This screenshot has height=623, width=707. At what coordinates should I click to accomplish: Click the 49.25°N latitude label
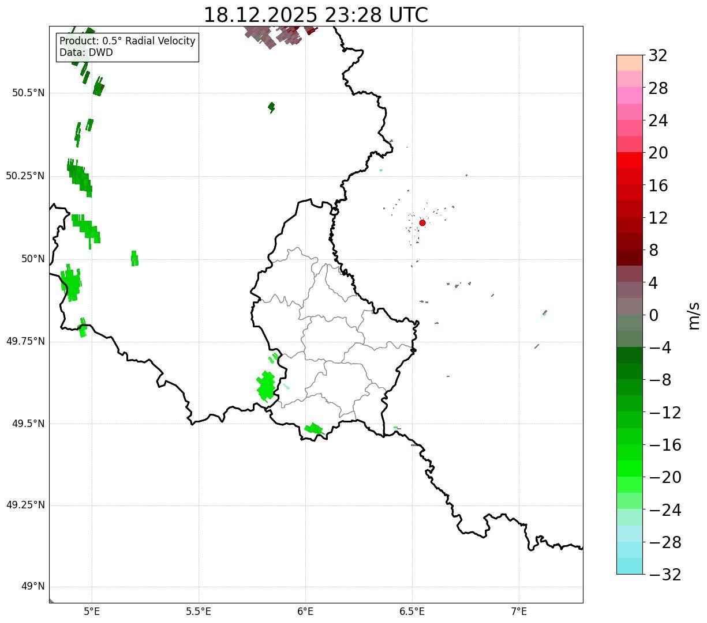[x=25, y=505]
